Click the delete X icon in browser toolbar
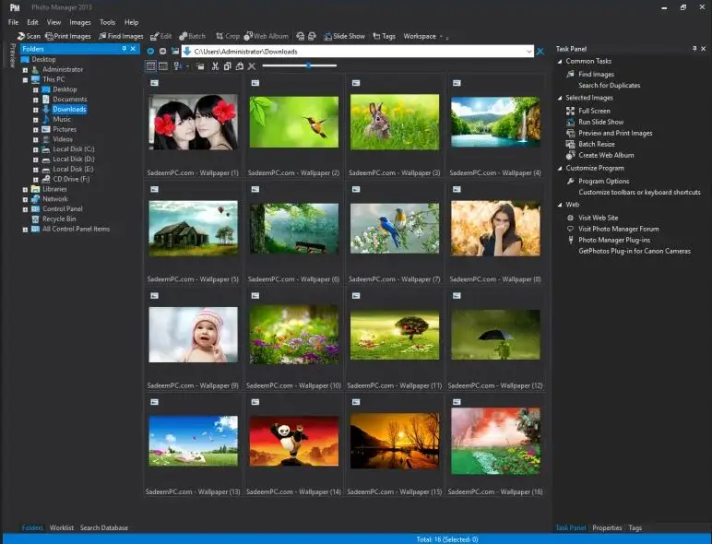 click(x=251, y=66)
